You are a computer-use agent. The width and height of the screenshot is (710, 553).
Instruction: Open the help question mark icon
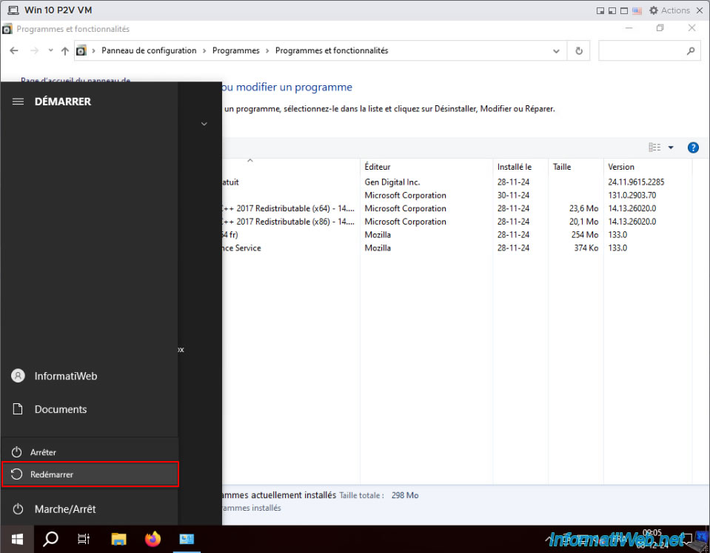coord(693,148)
